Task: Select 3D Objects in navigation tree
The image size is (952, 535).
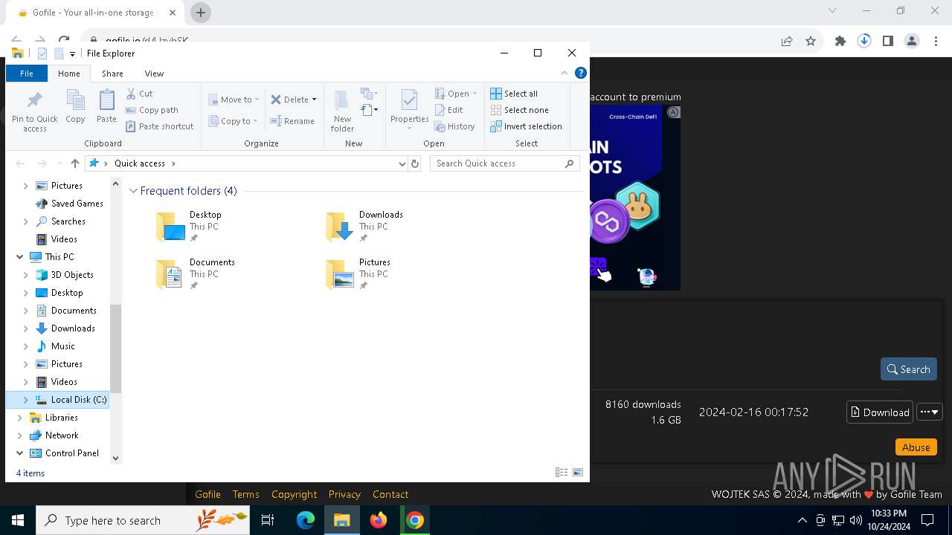Action: [x=72, y=275]
